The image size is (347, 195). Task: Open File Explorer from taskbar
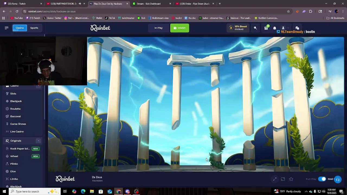(x=92, y=191)
